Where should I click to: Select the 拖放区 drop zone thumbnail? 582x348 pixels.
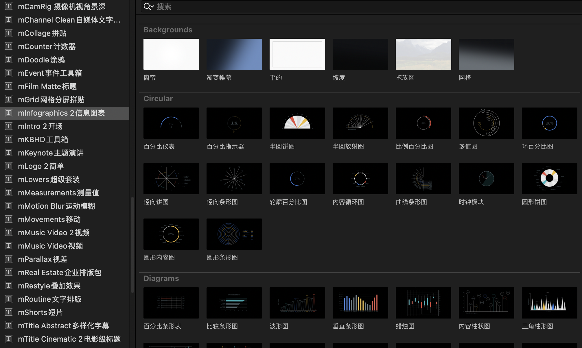tap(423, 54)
